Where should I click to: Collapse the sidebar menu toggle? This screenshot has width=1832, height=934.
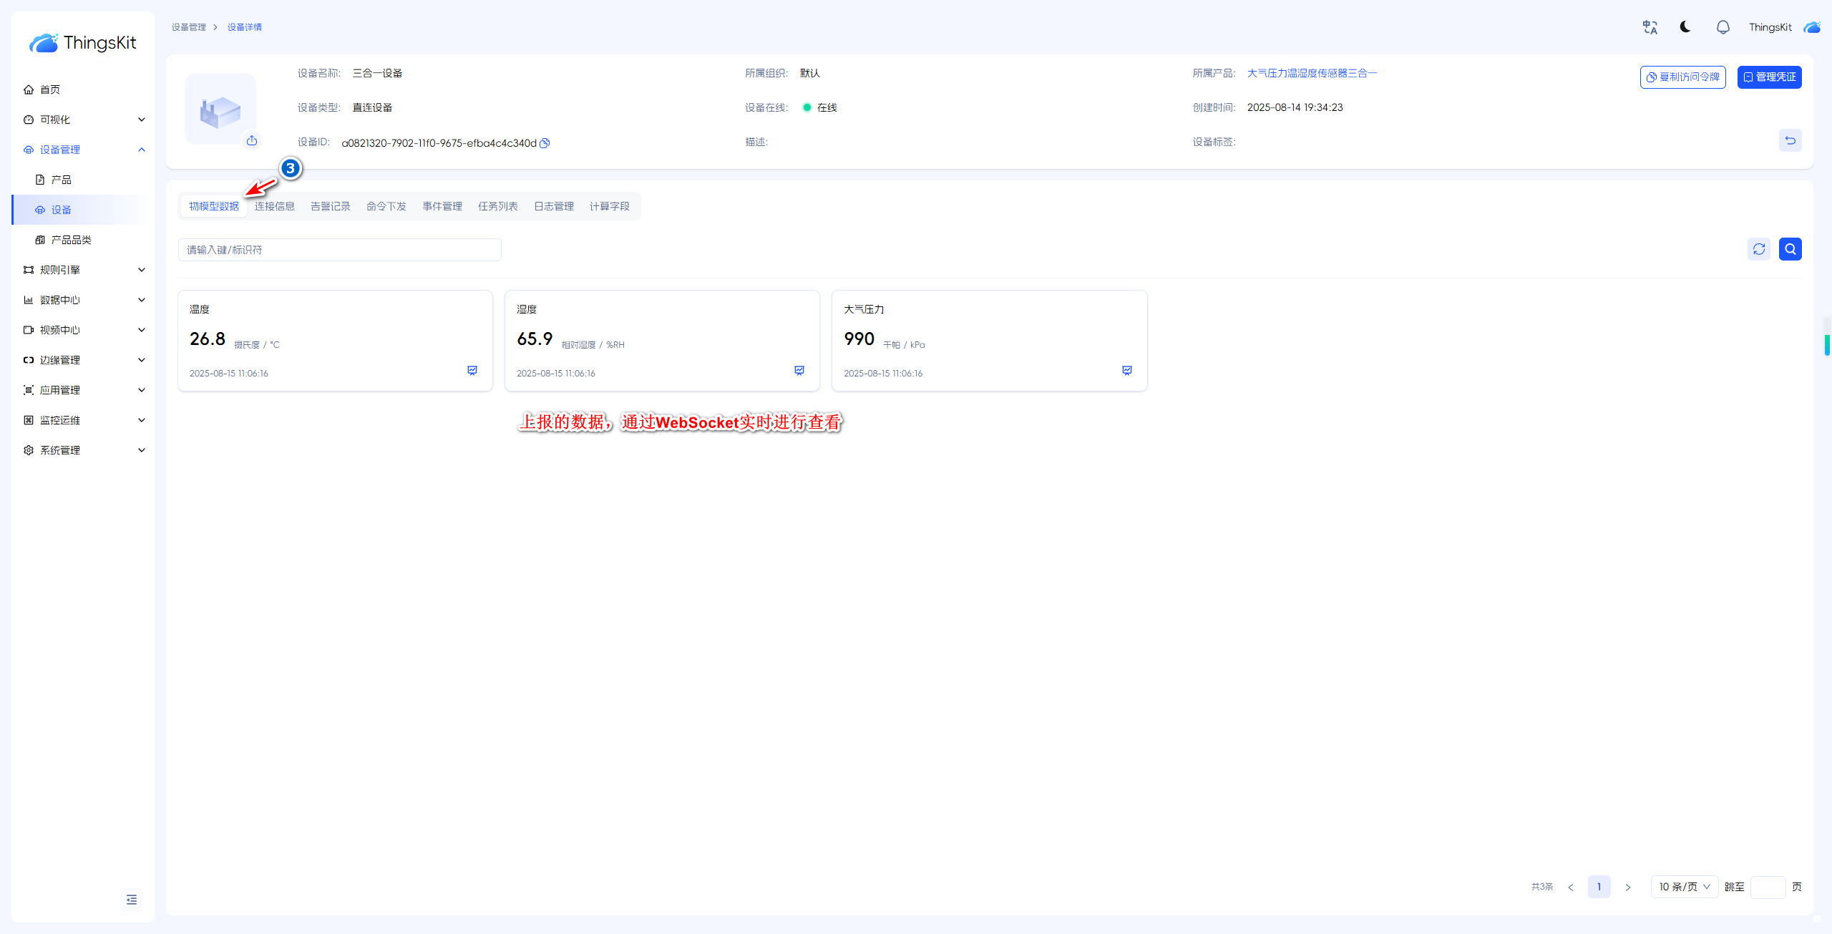tap(132, 900)
